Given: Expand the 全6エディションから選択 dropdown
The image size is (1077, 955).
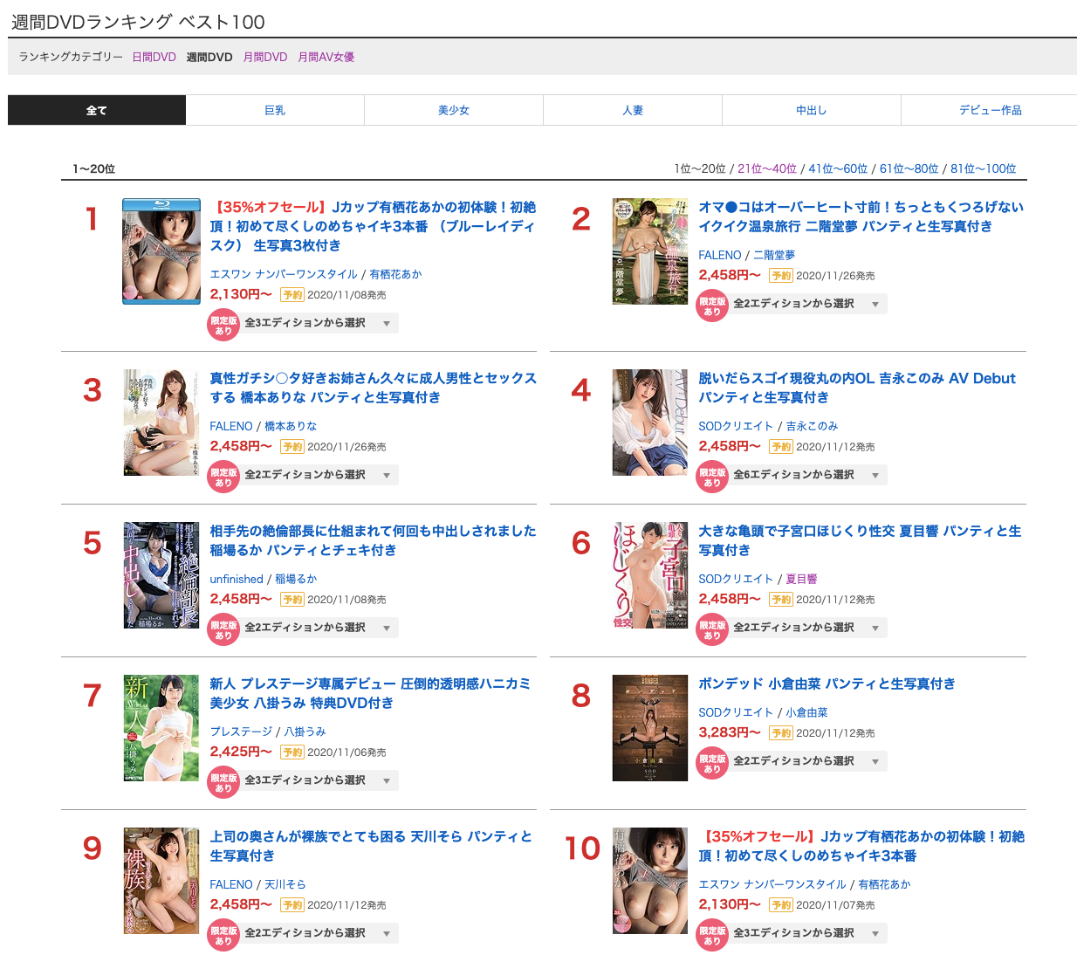Looking at the screenshot, I should coord(807,475).
